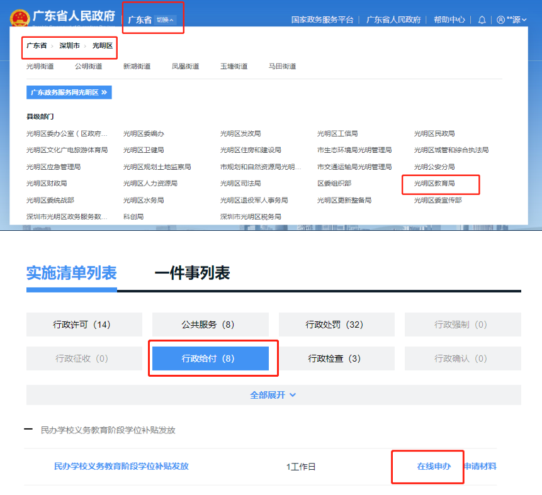Screen dimensions: 542x495
Task: Expand all items via 全部展开
Action: (273, 395)
